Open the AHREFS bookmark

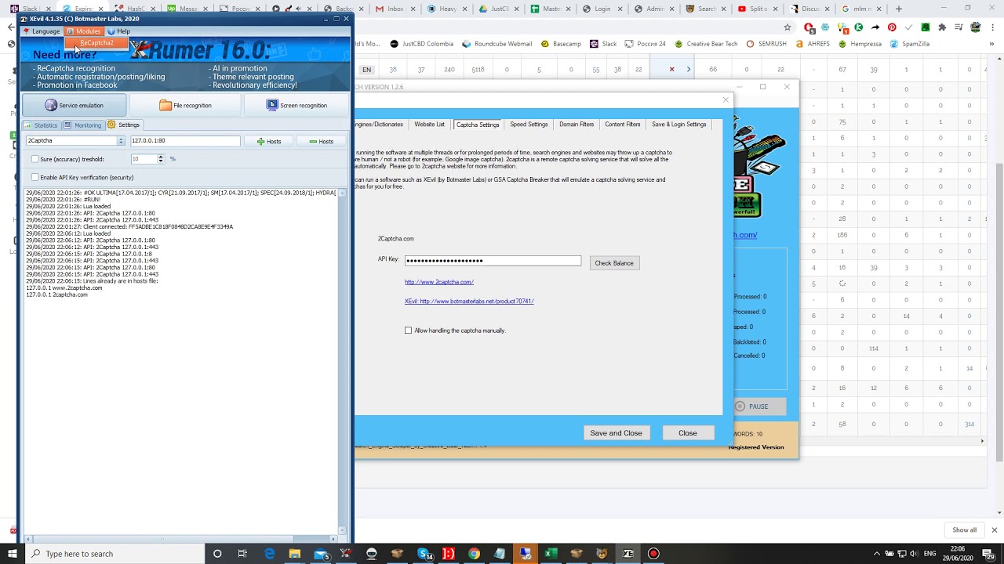pyautogui.click(x=813, y=44)
